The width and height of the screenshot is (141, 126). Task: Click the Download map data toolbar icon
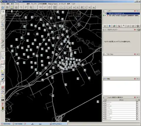point(12,7)
